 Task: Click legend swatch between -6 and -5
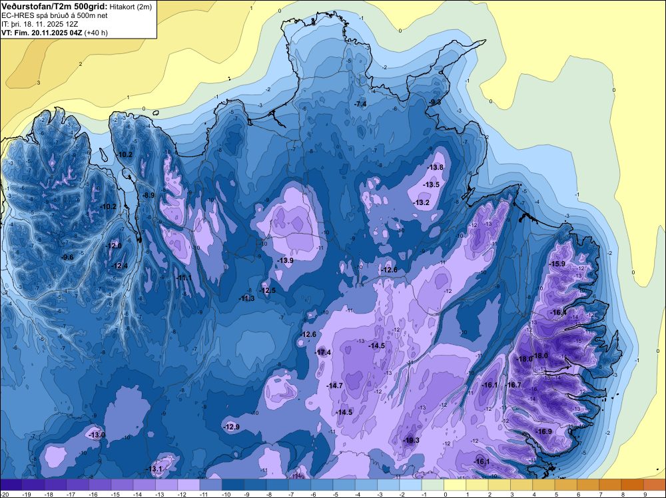(x=322, y=485)
